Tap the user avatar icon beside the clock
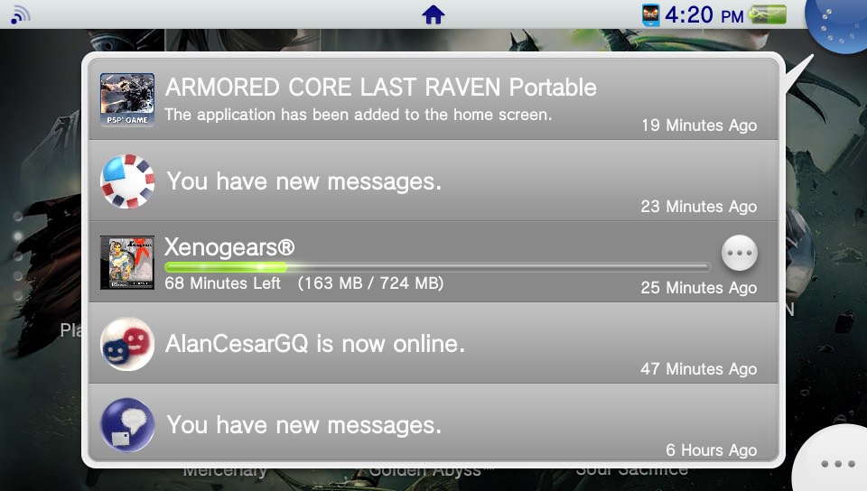The image size is (867, 491). pyautogui.click(x=651, y=15)
